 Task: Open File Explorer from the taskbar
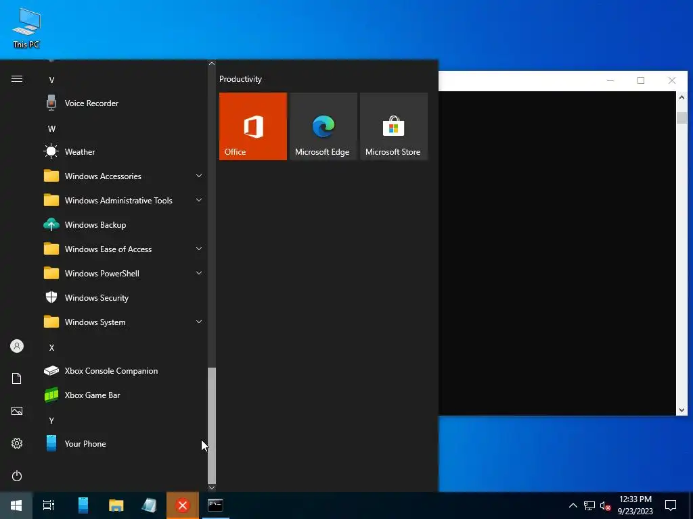point(116,505)
